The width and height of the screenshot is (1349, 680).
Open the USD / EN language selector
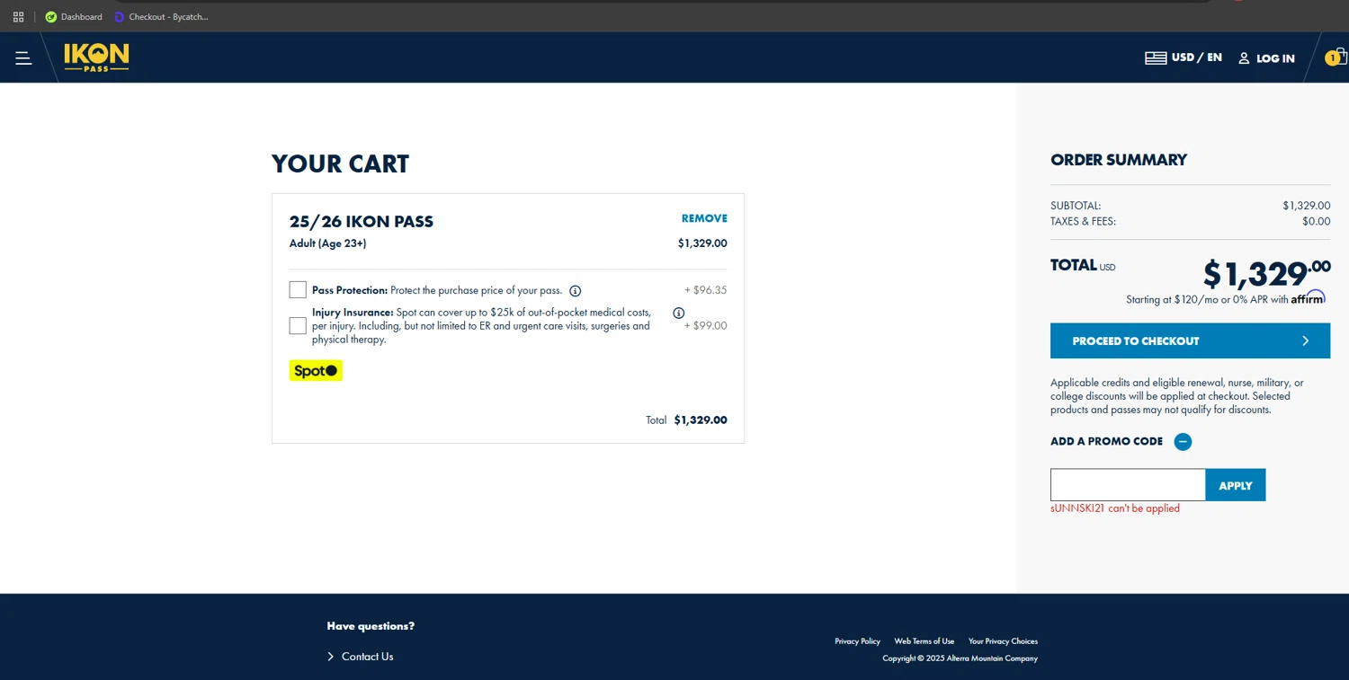(x=1184, y=57)
